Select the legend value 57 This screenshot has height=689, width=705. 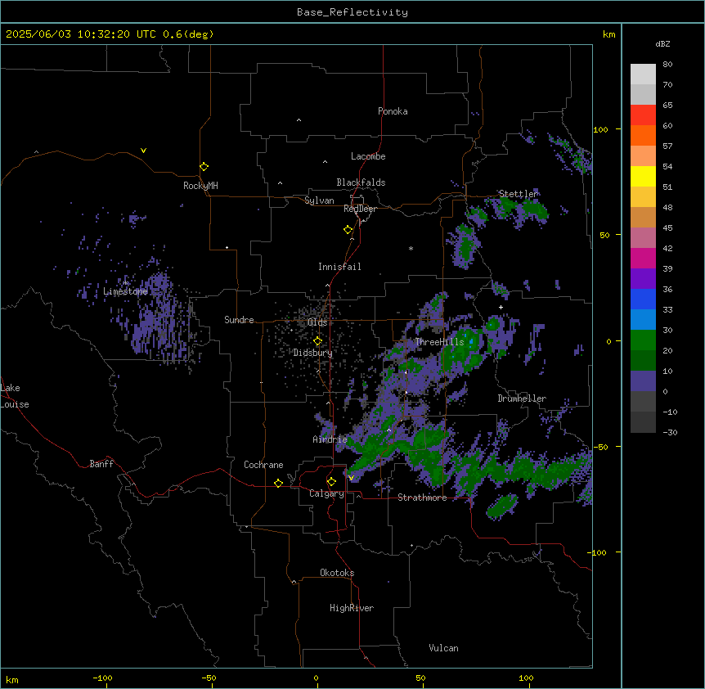[x=667, y=146]
